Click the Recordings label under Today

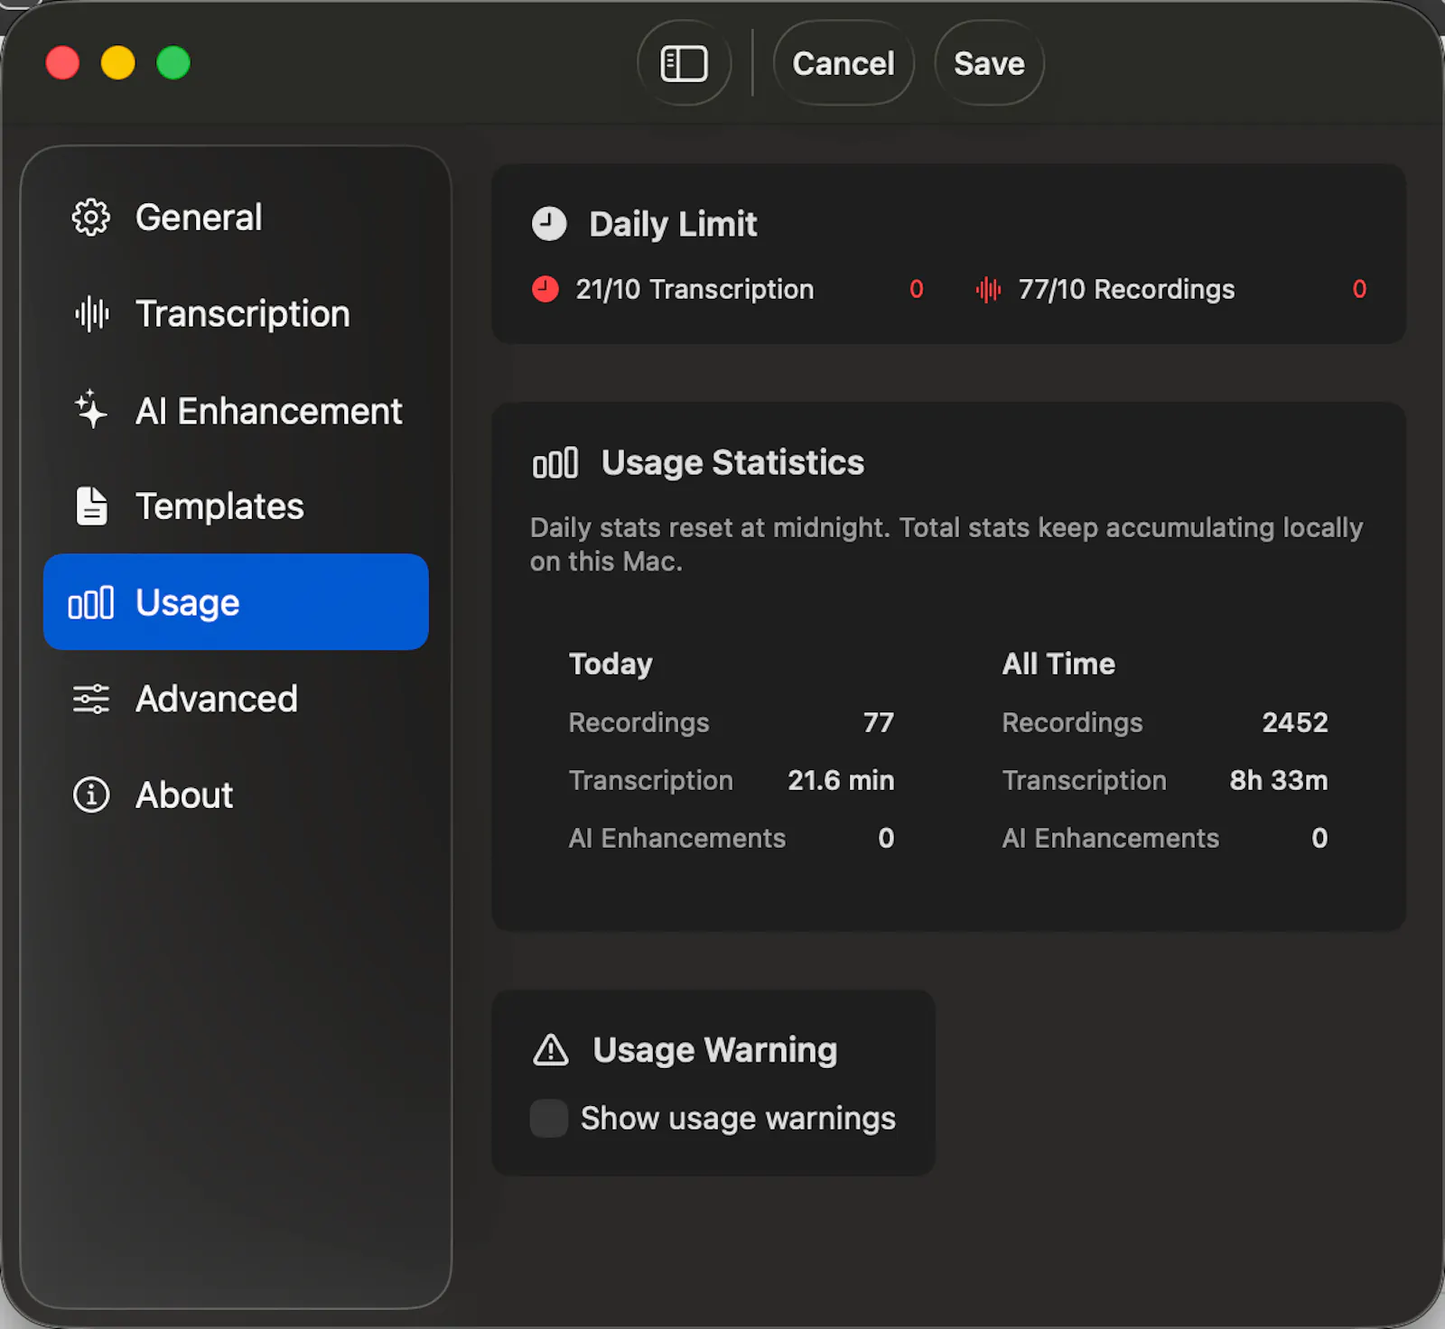pyautogui.click(x=639, y=722)
